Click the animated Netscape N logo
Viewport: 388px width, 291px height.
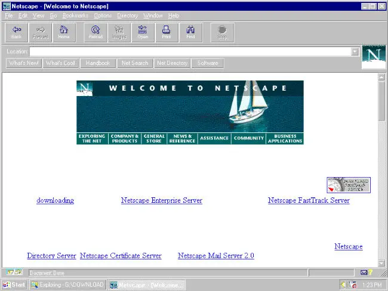click(x=374, y=57)
